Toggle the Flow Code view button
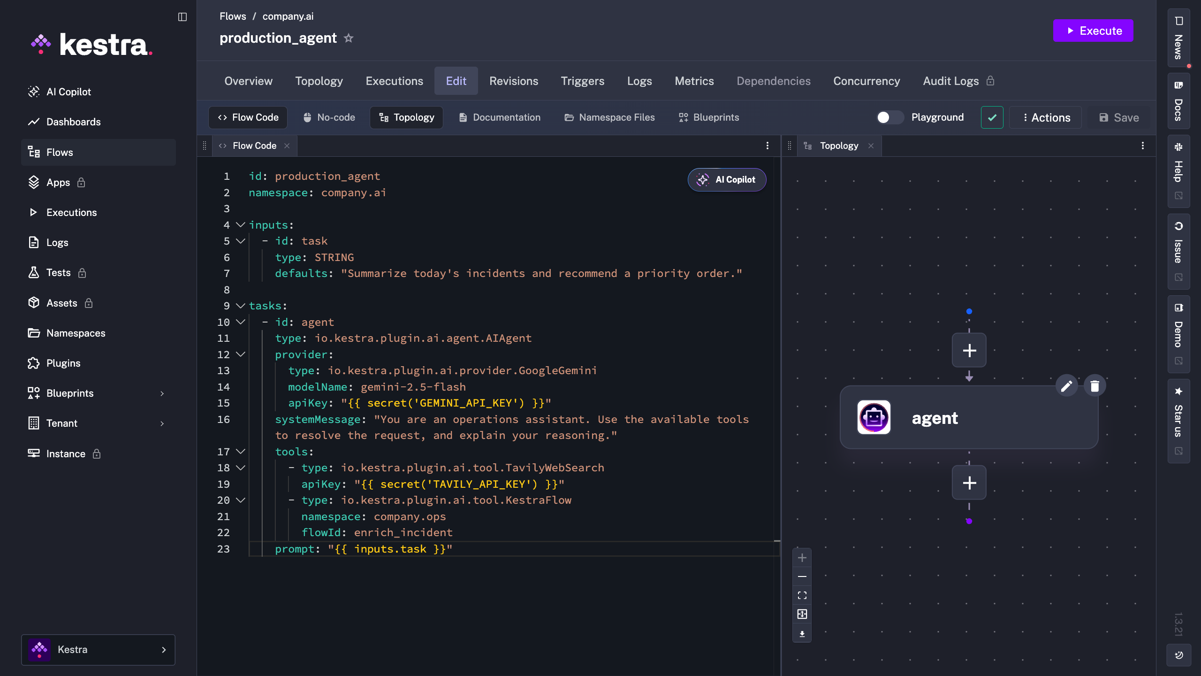The image size is (1201, 676). [x=248, y=117]
